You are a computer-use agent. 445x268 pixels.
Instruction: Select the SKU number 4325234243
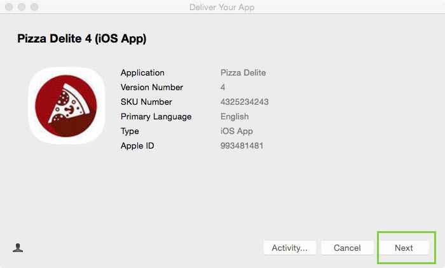[245, 102]
